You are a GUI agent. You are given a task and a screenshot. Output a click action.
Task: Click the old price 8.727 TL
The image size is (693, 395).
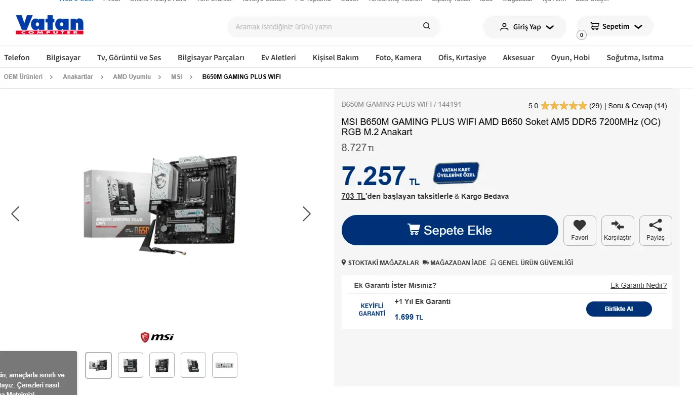(x=358, y=148)
